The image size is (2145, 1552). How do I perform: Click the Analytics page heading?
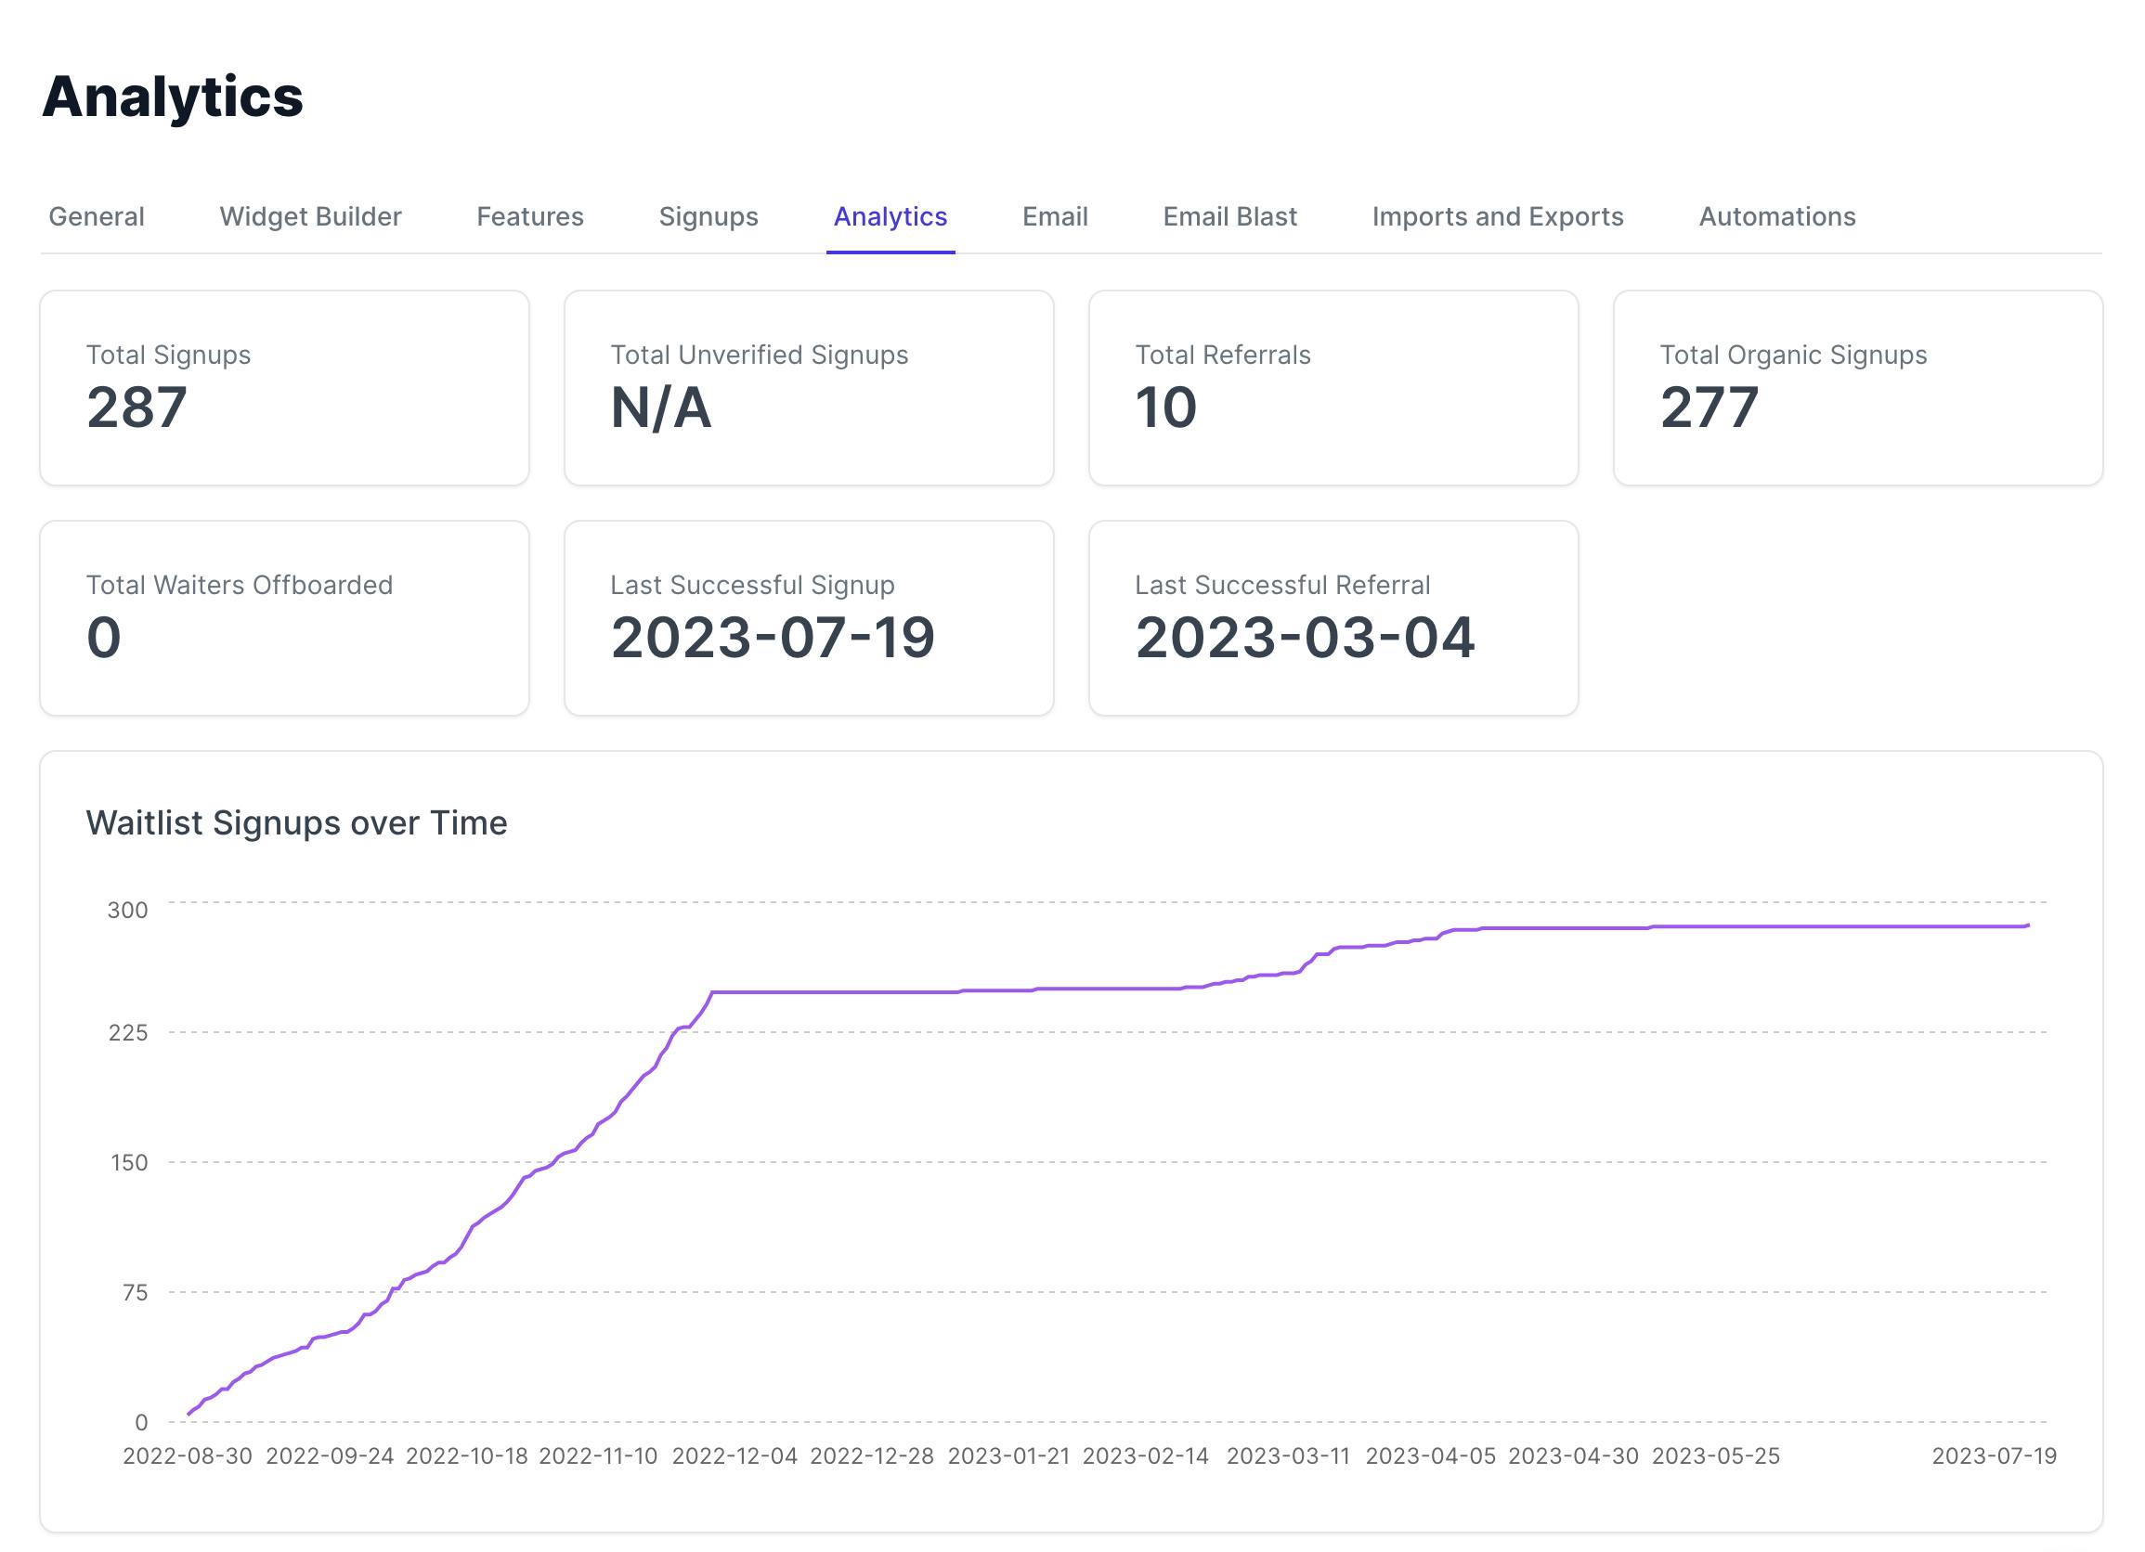pyautogui.click(x=173, y=96)
